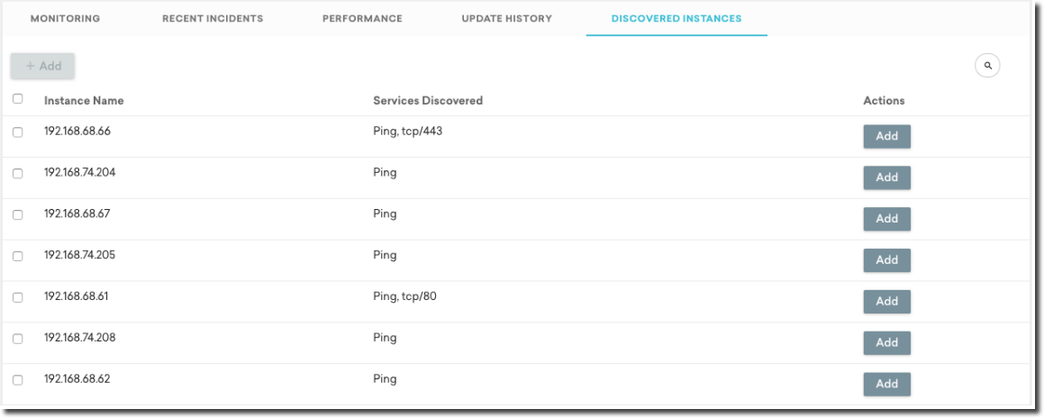Switch to the Recent Incidents tab
The width and height of the screenshot is (1044, 418).
[213, 19]
